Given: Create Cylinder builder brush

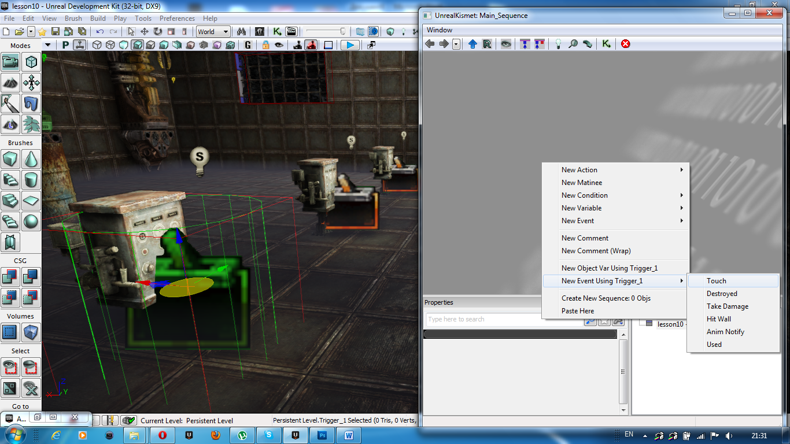Looking at the screenshot, I should pos(31,180).
